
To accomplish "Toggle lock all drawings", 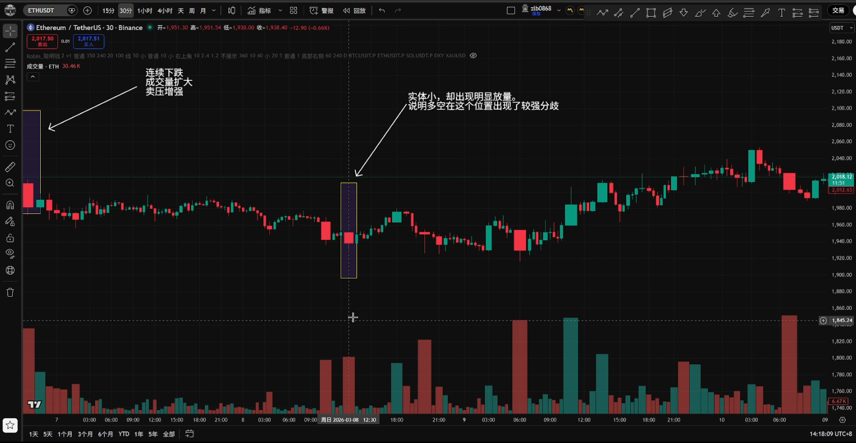I will coord(10,238).
